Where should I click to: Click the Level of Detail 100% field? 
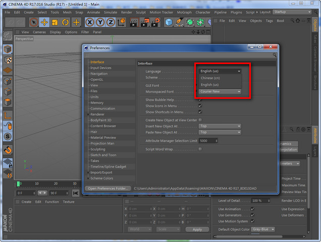261,201
